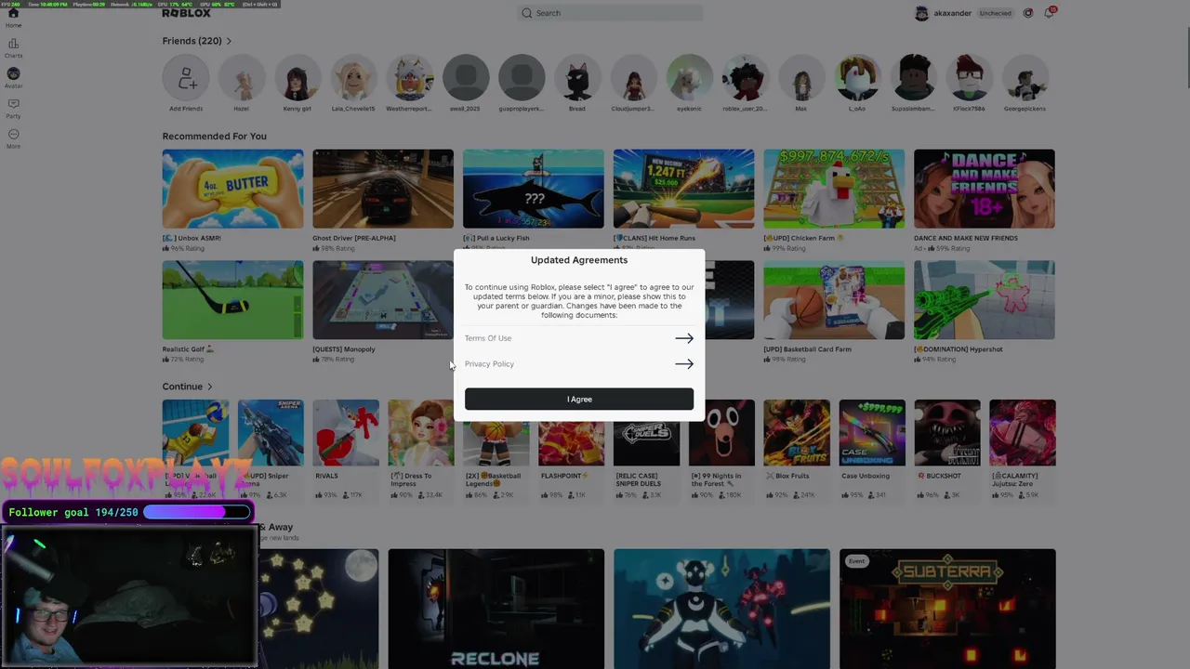This screenshot has width=1190, height=669.
Task: Open friend KFlock7586's avatar
Action: (970, 78)
